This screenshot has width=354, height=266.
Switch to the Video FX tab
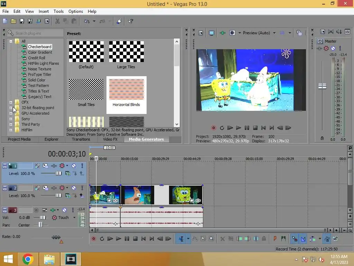click(110, 139)
